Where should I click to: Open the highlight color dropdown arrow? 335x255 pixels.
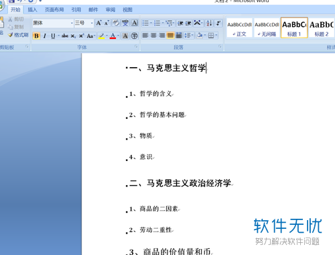tap(107, 36)
